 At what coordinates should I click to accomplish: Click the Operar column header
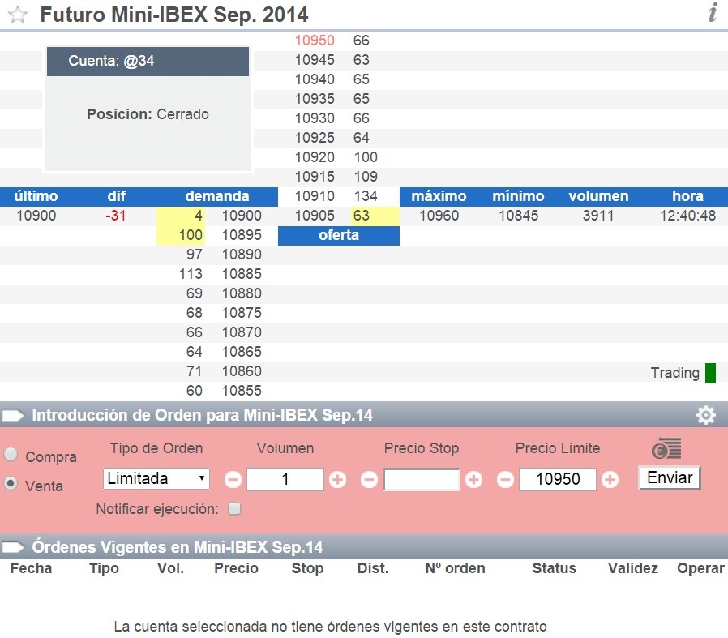[700, 568]
